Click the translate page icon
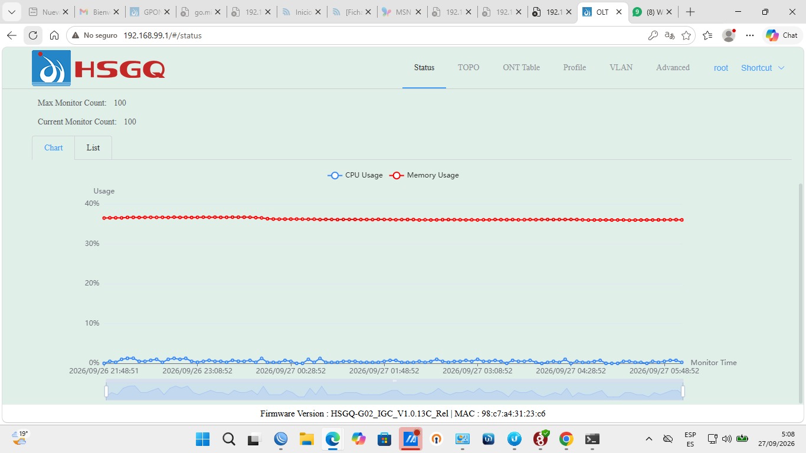806x453 pixels. (x=669, y=35)
